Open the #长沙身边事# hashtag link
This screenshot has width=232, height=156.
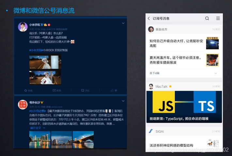point(38,111)
